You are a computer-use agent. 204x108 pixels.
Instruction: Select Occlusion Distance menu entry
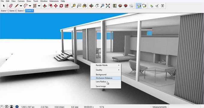coord(106,78)
